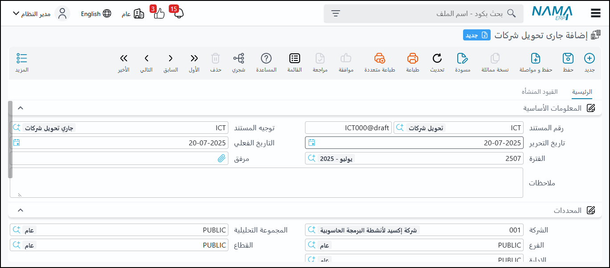Collapse the Basic Information (المعلومات الأساسية) section
The height and width of the screenshot is (268, 610).
(x=20, y=108)
